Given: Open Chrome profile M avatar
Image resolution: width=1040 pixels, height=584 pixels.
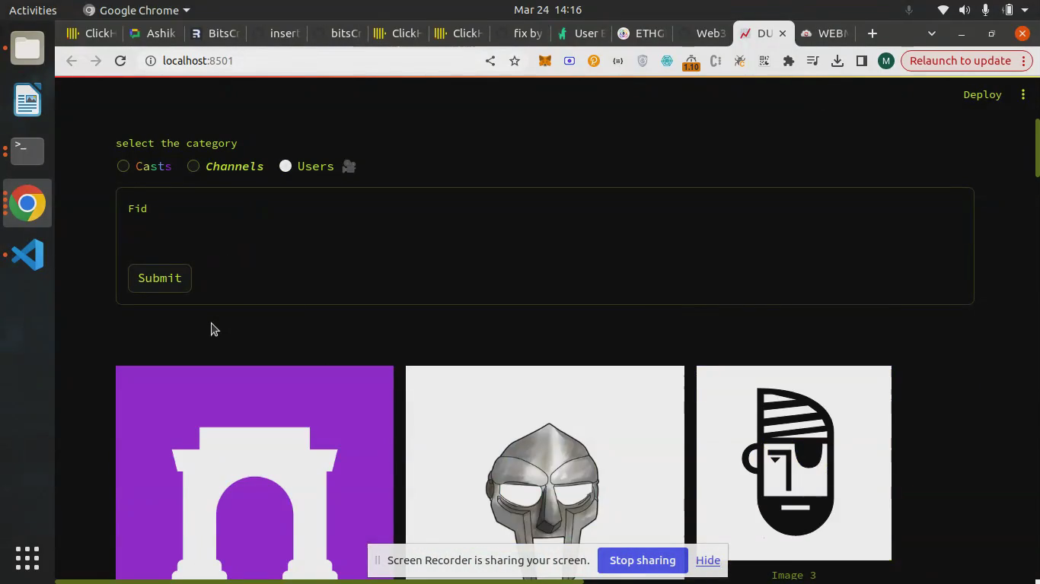Looking at the screenshot, I should pyautogui.click(x=885, y=61).
